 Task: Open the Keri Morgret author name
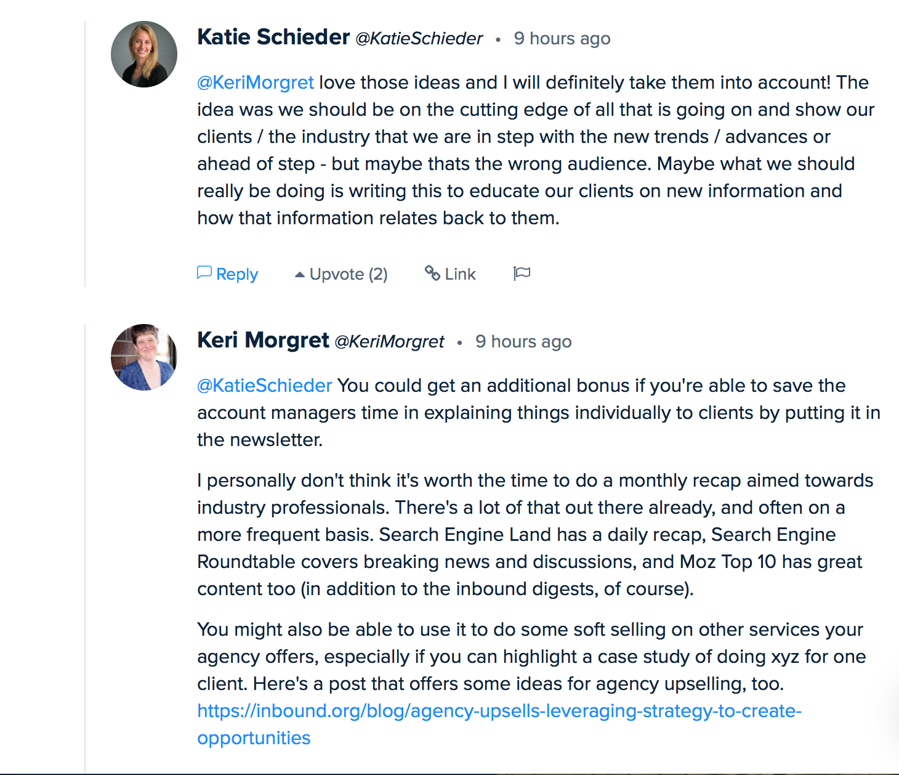pos(263,340)
